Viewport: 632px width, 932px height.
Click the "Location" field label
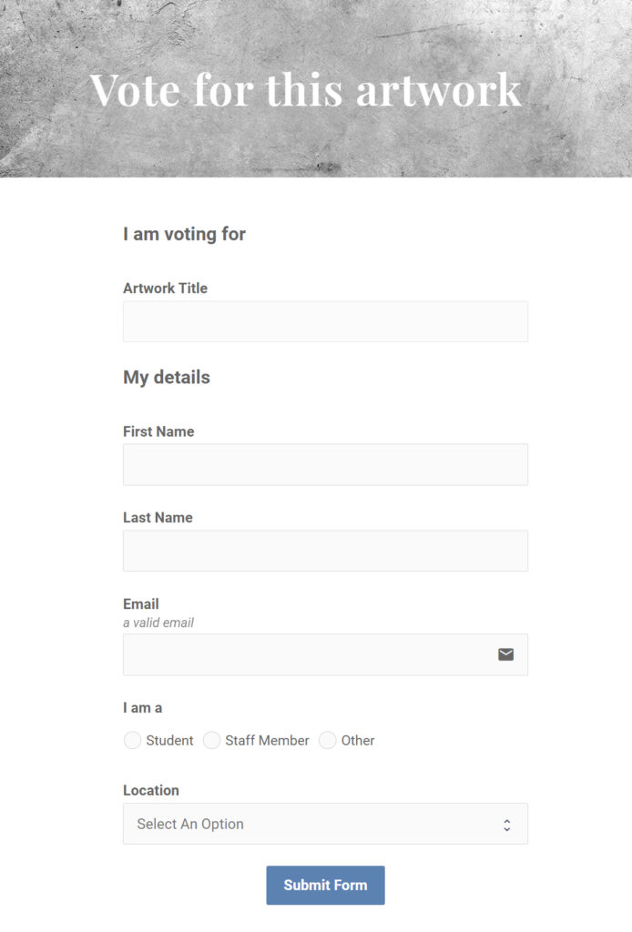151,791
